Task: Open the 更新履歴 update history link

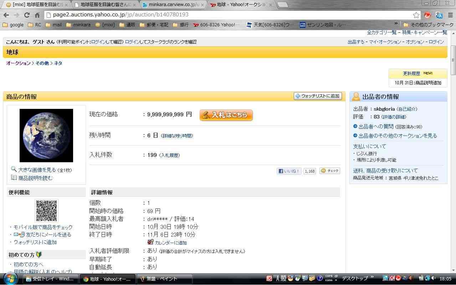Action: click(411, 73)
